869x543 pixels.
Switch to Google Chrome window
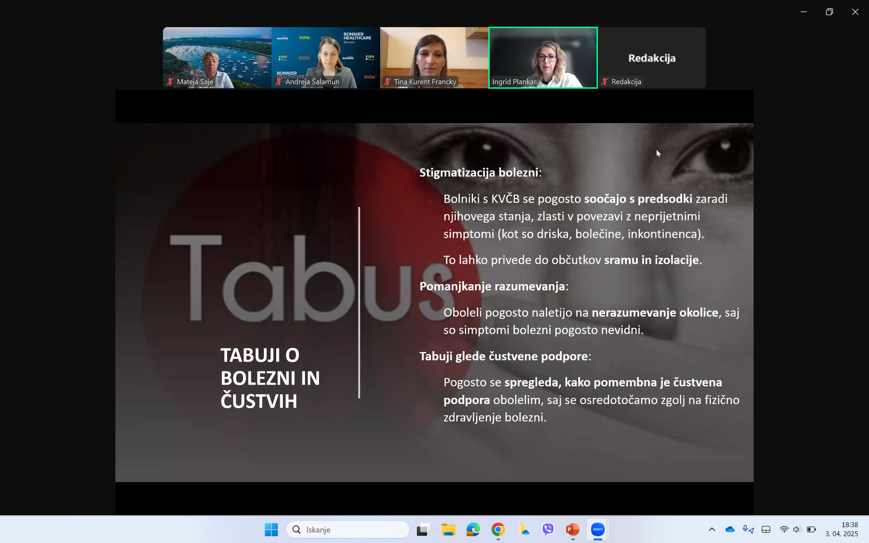(498, 529)
